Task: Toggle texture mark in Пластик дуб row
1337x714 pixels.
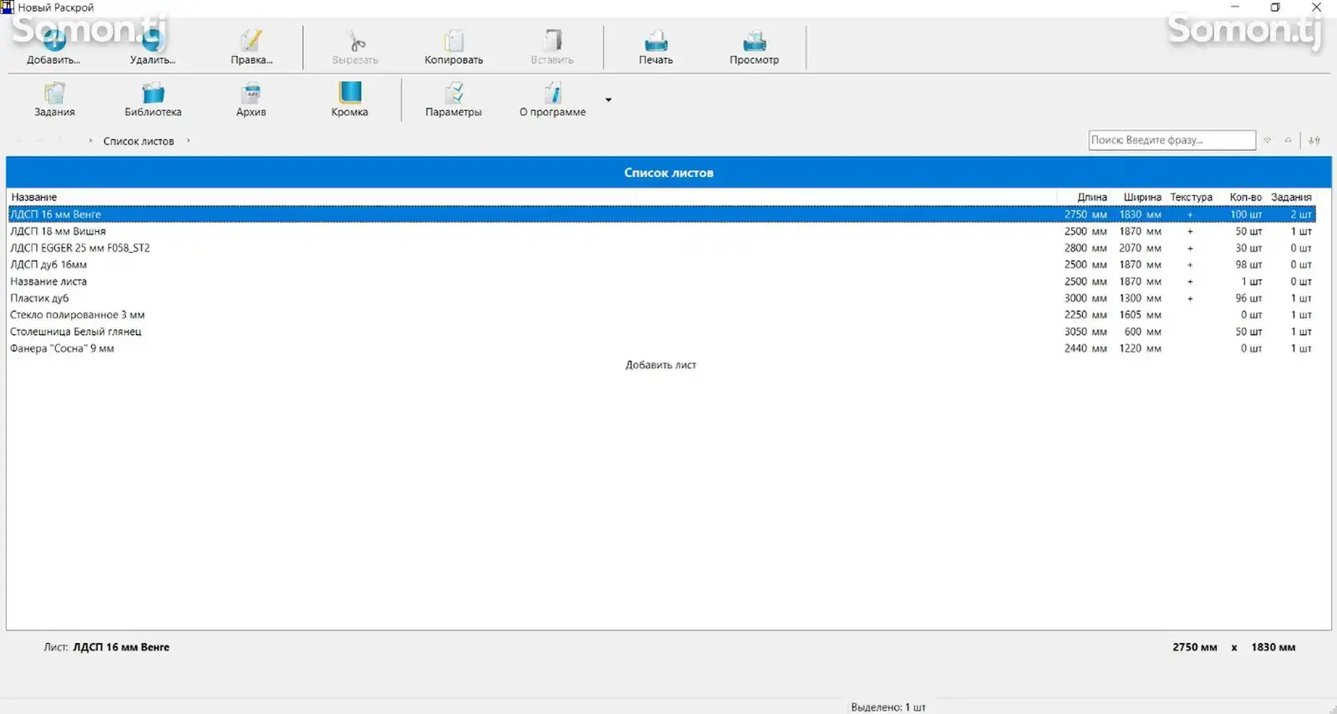Action: [x=1190, y=298]
